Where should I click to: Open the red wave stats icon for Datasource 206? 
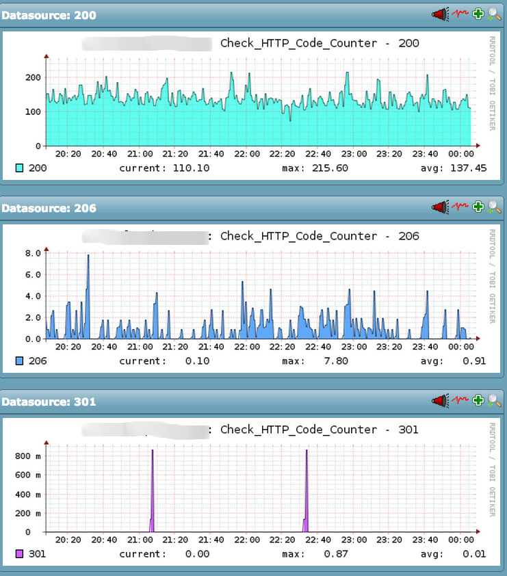[x=460, y=207]
